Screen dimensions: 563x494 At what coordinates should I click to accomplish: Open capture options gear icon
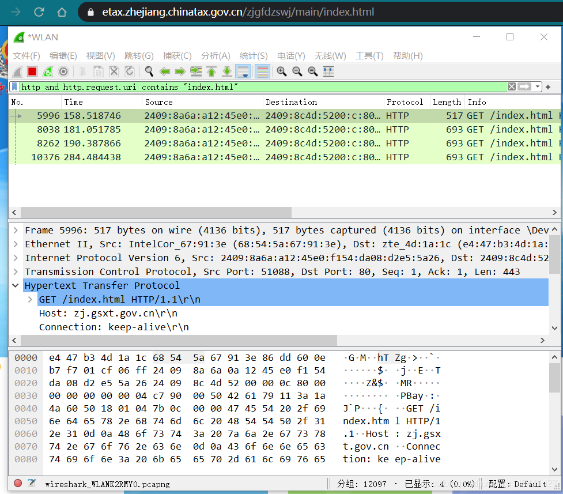tap(63, 72)
